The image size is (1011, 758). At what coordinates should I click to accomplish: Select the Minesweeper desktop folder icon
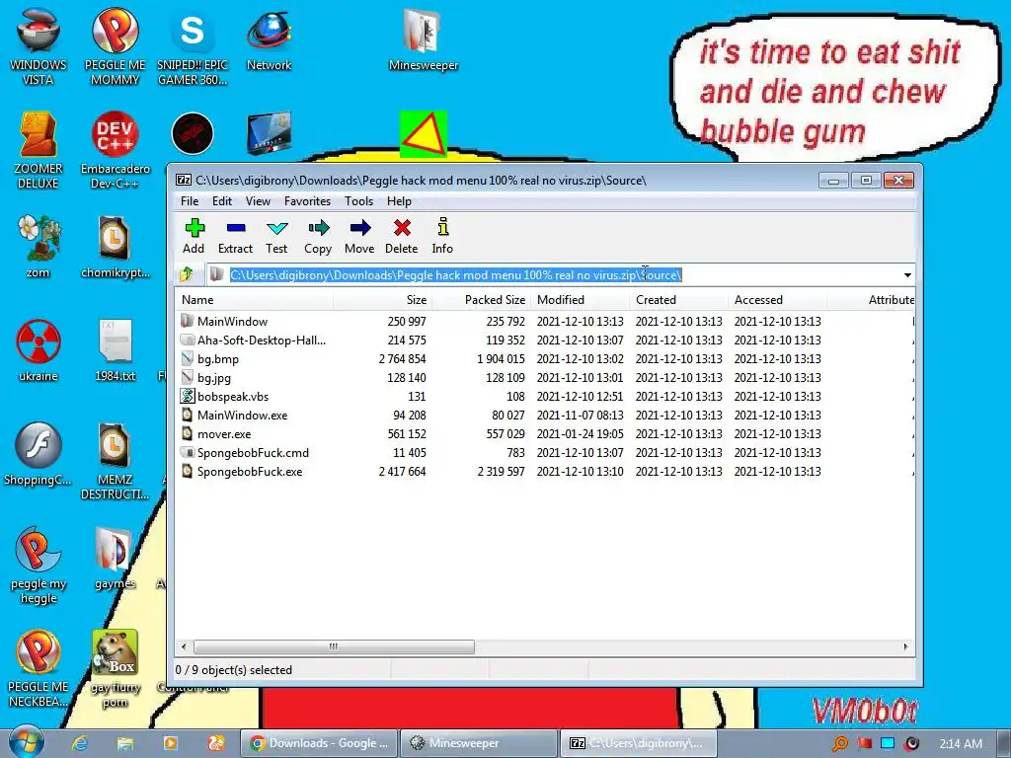424,39
